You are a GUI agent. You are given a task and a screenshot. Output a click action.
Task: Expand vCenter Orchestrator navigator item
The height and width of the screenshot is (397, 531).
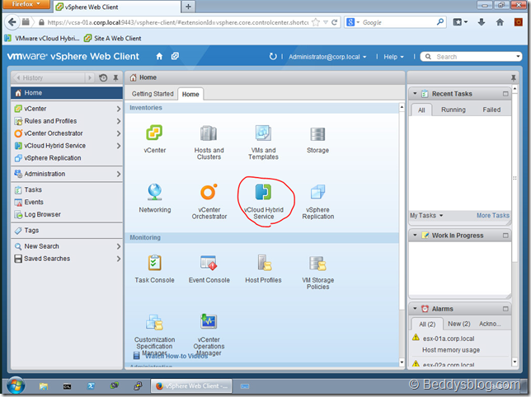pyautogui.click(x=118, y=133)
